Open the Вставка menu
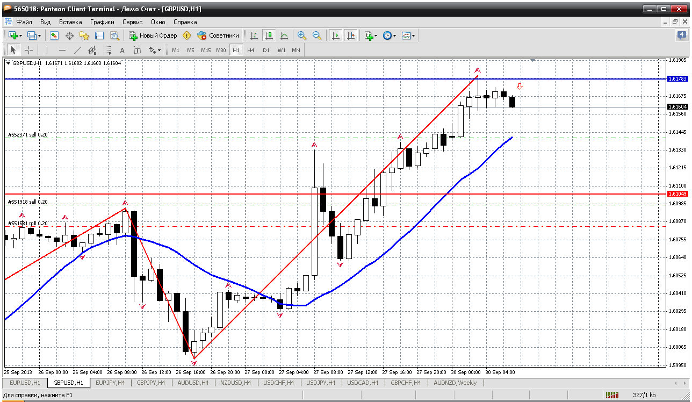Screen dimensions: 692x402 click(x=70, y=22)
